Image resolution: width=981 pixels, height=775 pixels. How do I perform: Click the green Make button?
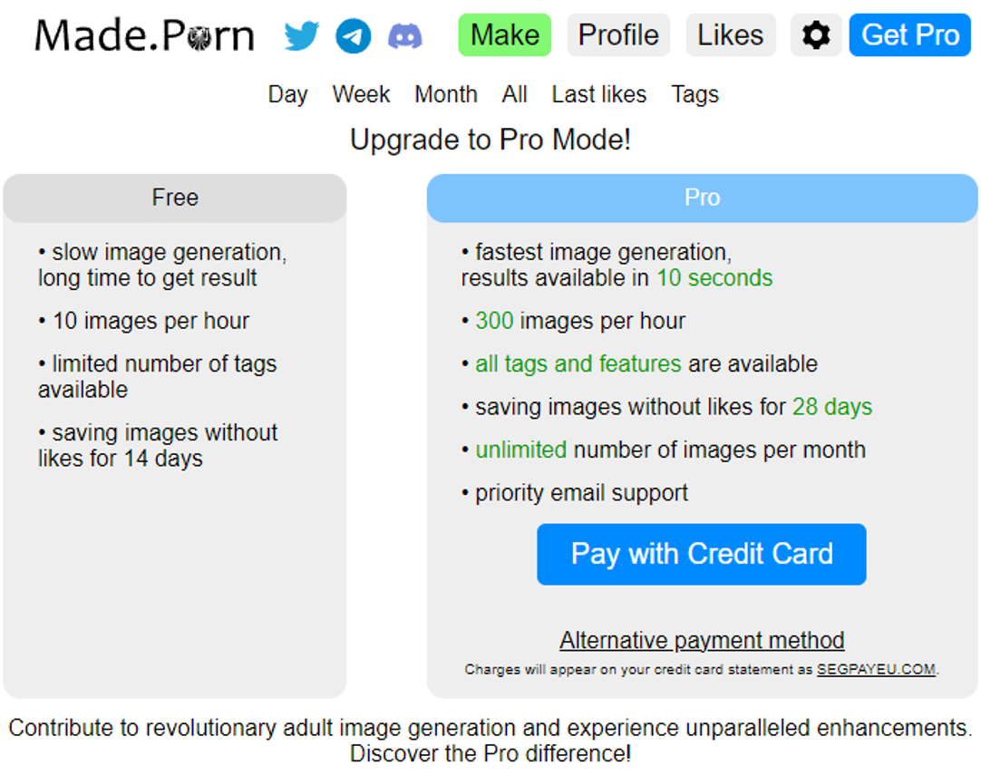tap(504, 35)
